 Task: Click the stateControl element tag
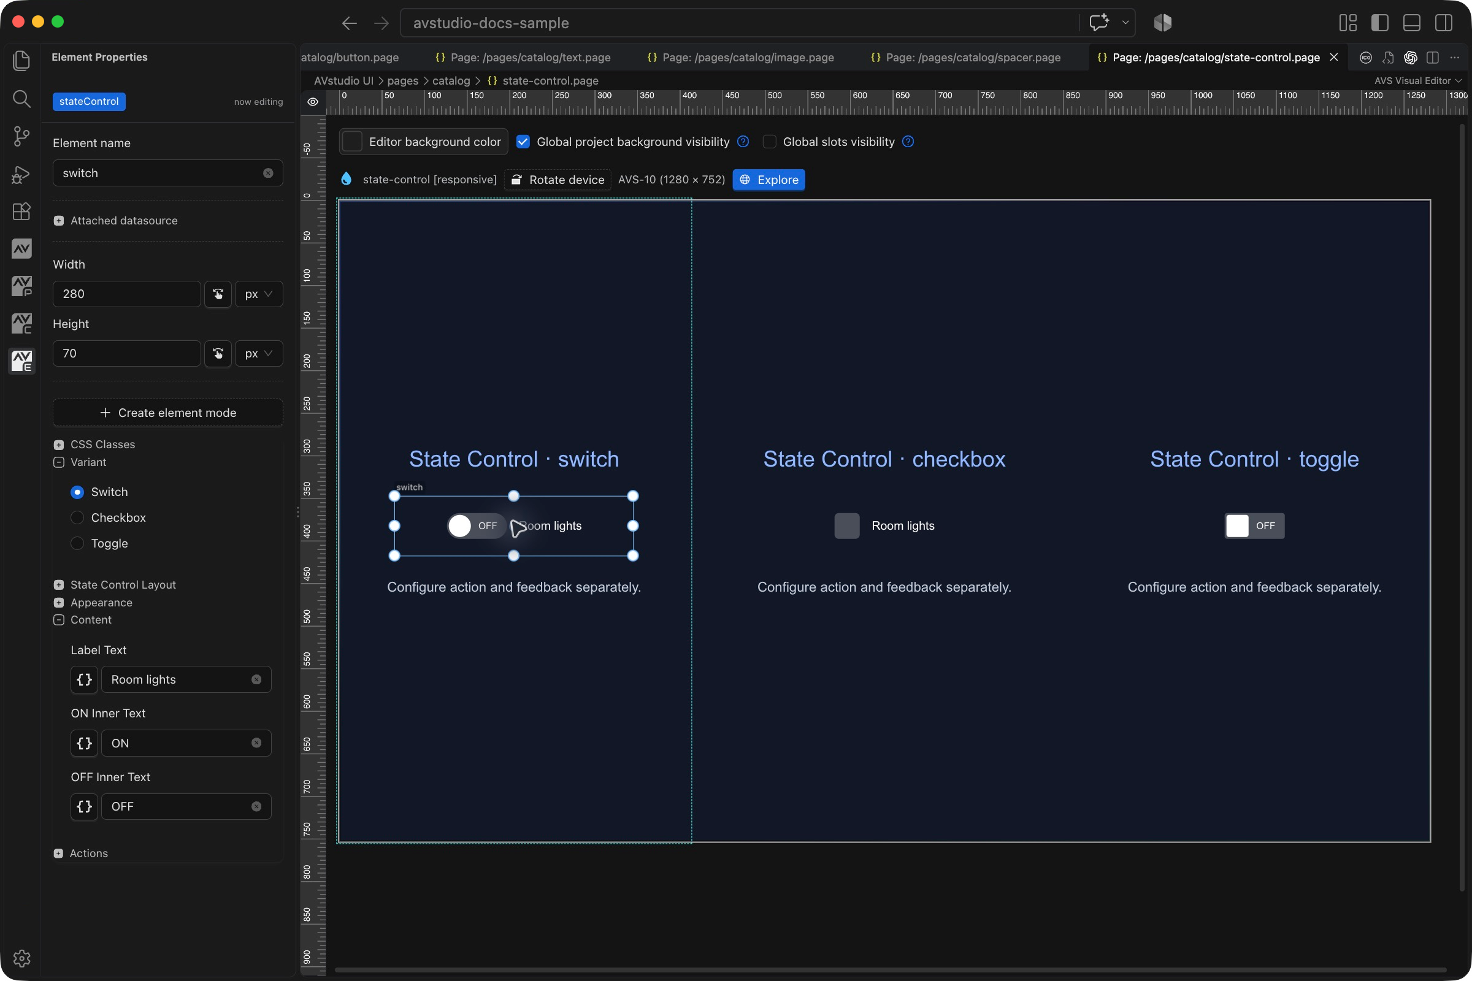(x=89, y=101)
